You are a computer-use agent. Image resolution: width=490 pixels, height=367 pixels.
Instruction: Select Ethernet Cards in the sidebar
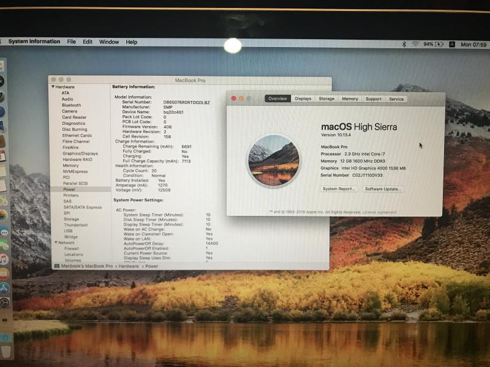tap(77, 135)
